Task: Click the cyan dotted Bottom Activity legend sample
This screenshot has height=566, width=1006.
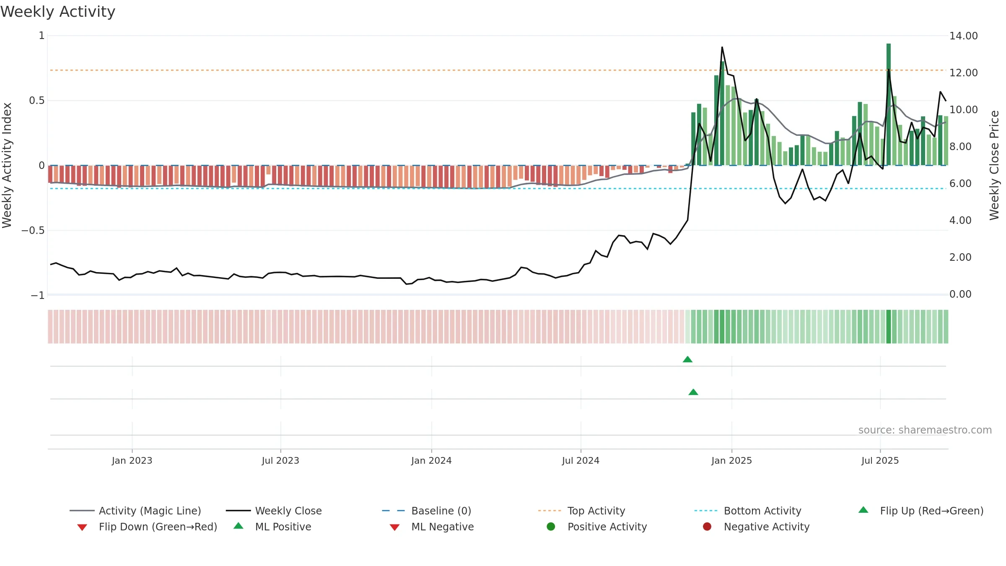Action: click(x=706, y=511)
